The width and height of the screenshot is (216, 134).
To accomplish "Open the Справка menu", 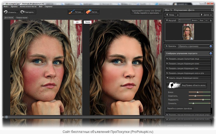I will [49, 6].
